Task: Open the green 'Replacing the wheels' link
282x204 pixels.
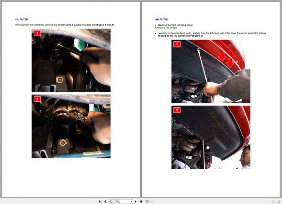Action: point(166,28)
